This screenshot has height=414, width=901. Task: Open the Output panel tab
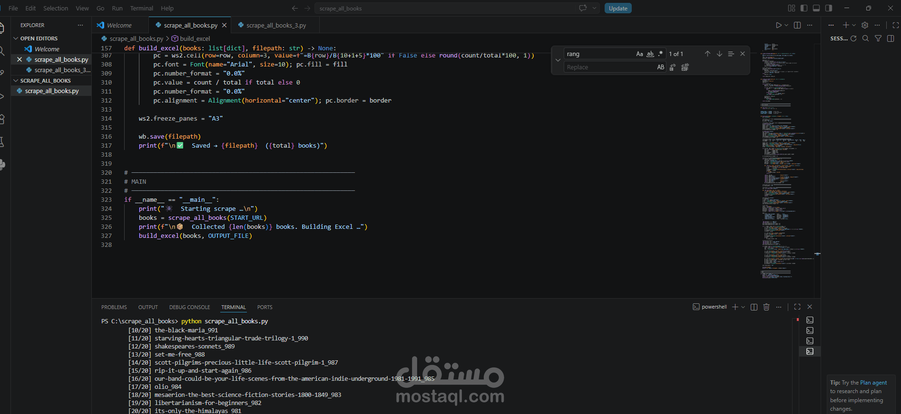click(x=148, y=307)
